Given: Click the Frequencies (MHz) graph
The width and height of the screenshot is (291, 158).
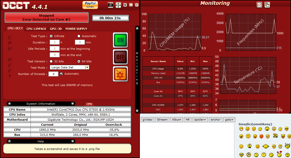Looking at the screenshot, I should 250,32.
